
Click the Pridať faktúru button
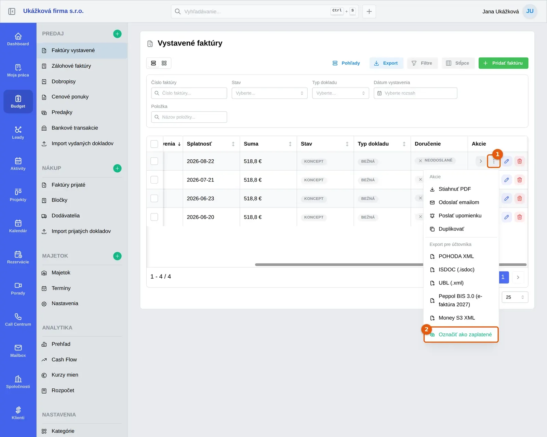click(503, 63)
